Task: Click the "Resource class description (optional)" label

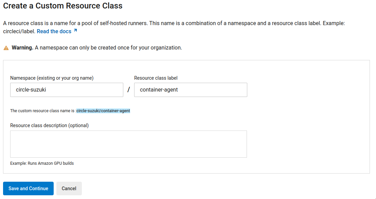Action: tap(50, 125)
